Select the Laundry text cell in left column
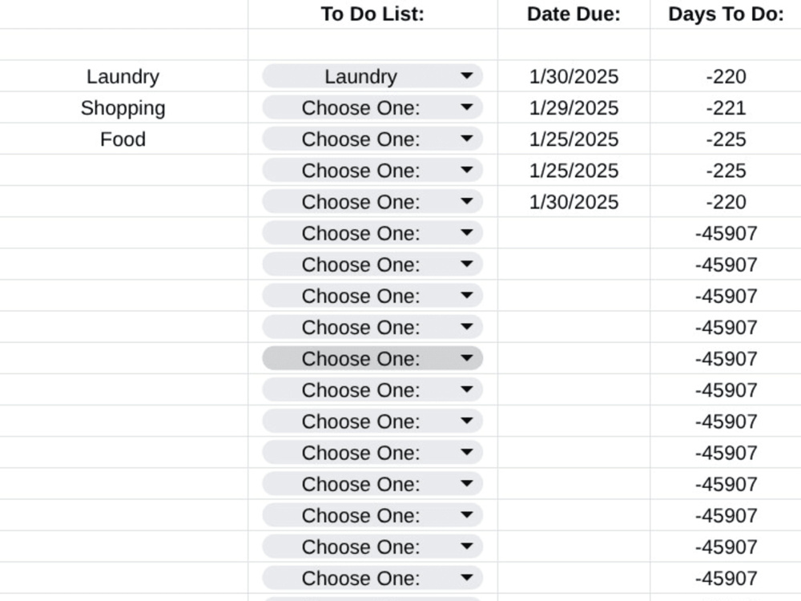 (123, 76)
